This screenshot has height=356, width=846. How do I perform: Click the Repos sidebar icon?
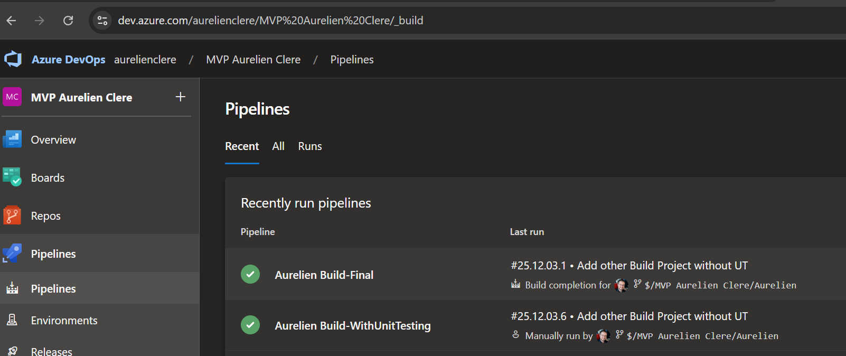click(x=12, y=216)
